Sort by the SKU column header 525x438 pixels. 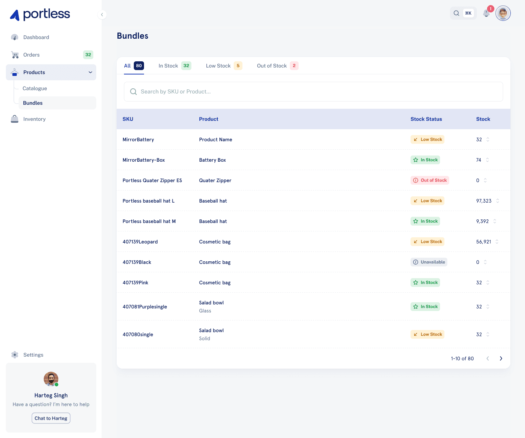(128, 119)
